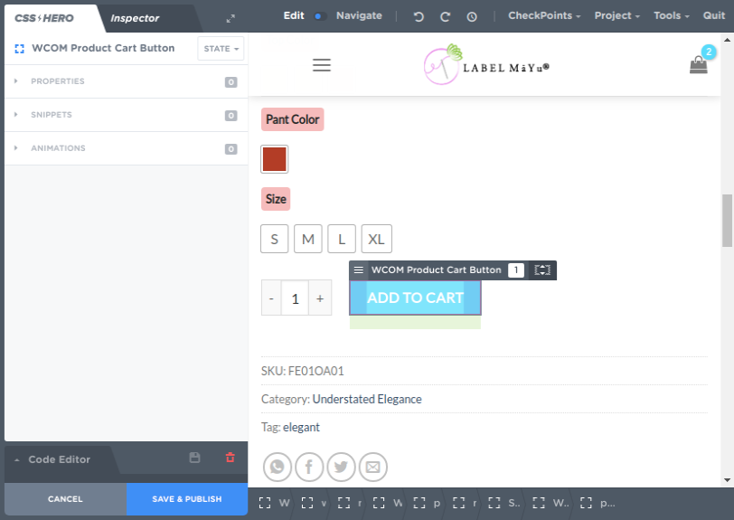The image size is (734, 520).
Task: Share via the Facebook icon
Action: 309,467
